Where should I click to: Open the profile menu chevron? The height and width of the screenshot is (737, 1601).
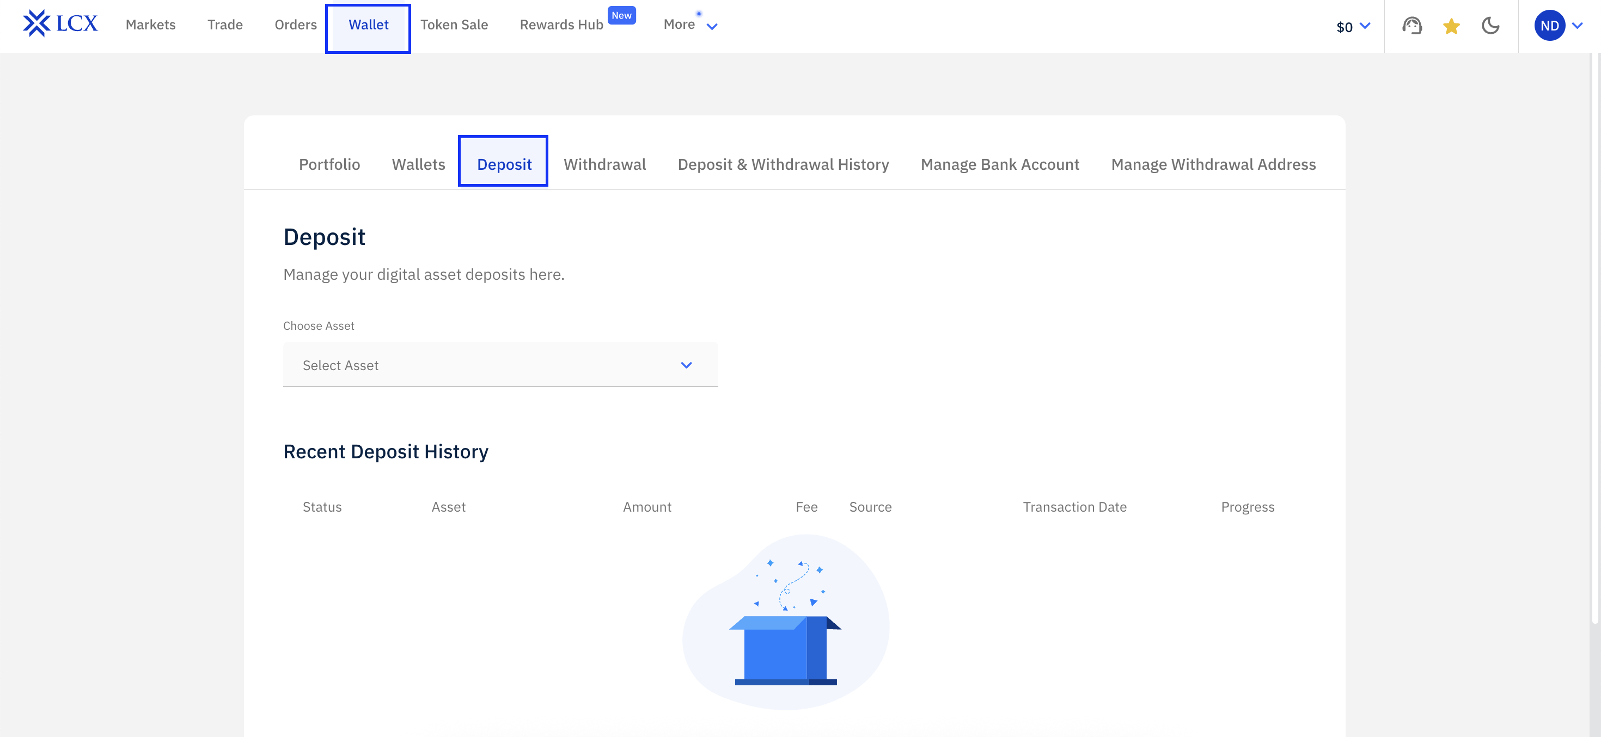tap(1578, 26)
